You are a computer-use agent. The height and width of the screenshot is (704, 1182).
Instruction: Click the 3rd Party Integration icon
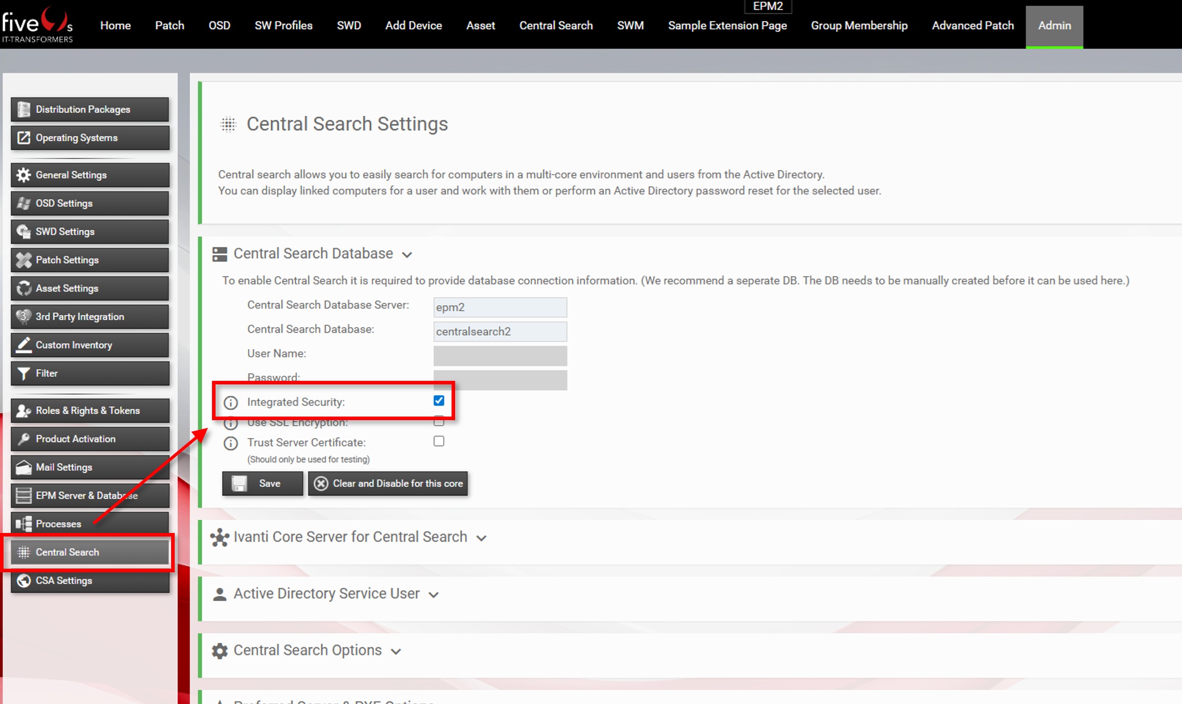pyautogui.click(x=23, y=317)
